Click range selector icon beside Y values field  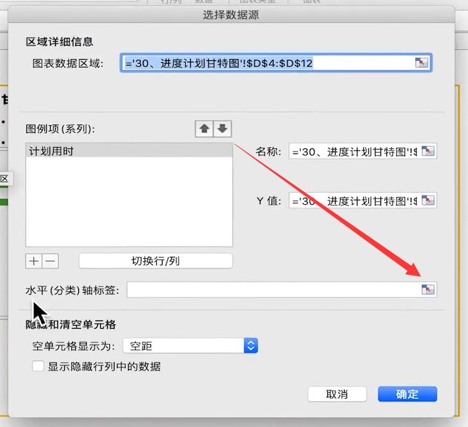pos(428,200)
